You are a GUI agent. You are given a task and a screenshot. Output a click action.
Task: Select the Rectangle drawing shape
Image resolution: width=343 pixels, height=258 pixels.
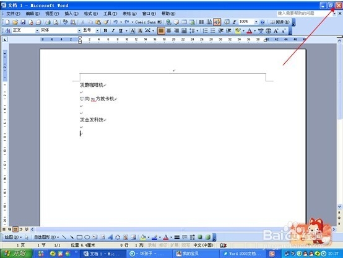(79, 237)
